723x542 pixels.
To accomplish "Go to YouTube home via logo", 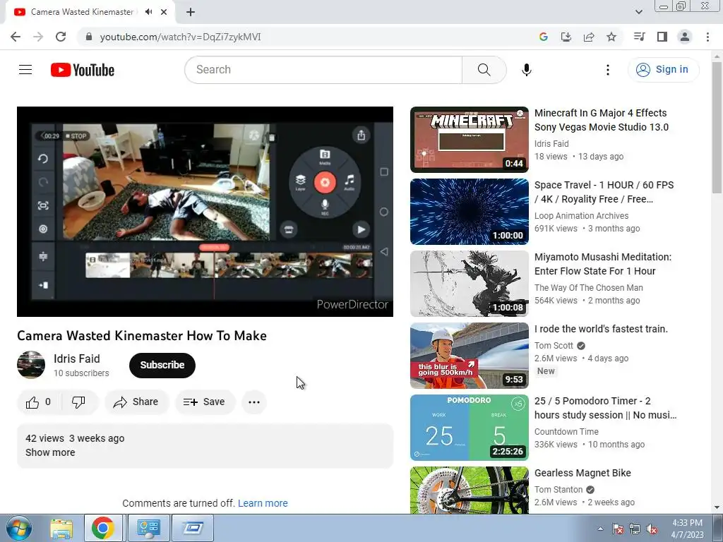I will click(83, 70).
